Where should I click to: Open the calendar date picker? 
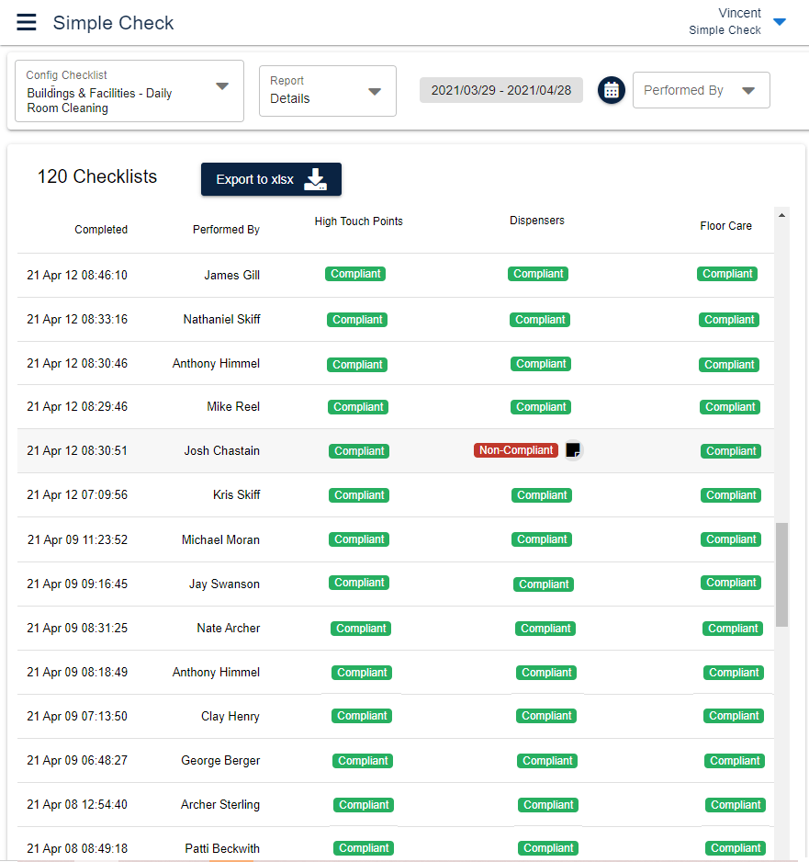point(611,90)
